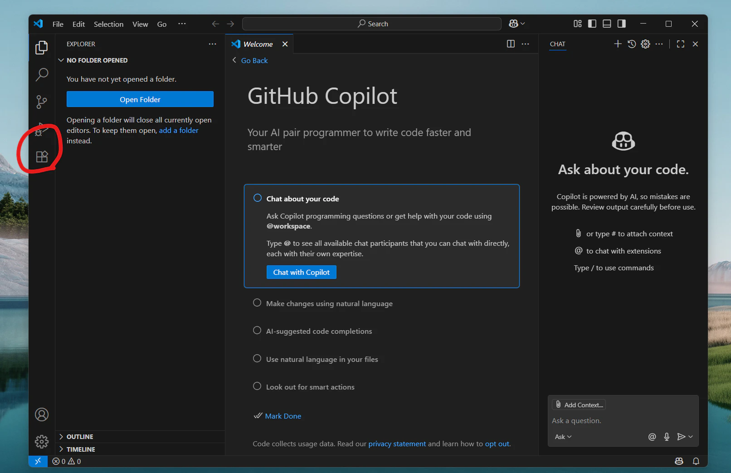Open the Customize Layout icon
The height and width of the screenshot is (473, 731).
tap(577, 24)
